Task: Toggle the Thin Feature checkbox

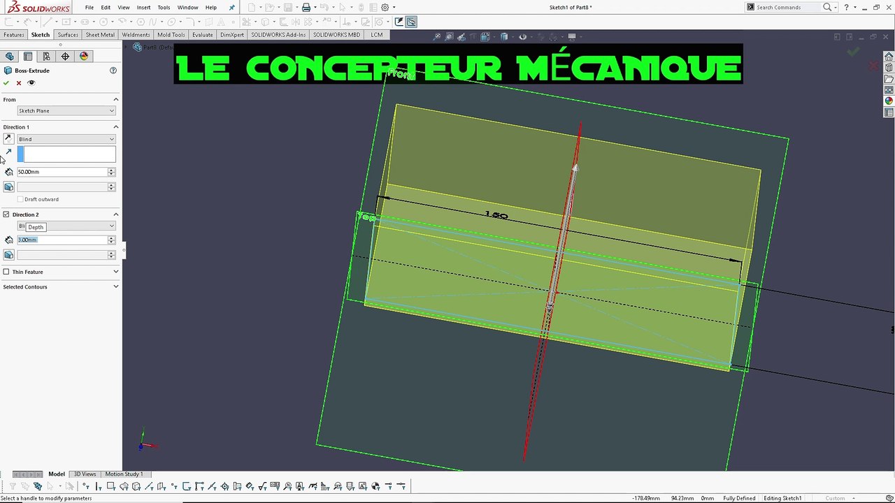Action: [6, 272]
